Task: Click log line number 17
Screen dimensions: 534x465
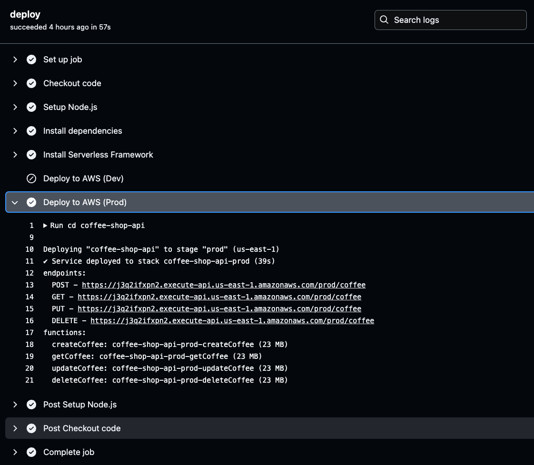Action: pyautogui.click(x=30, y=333)
